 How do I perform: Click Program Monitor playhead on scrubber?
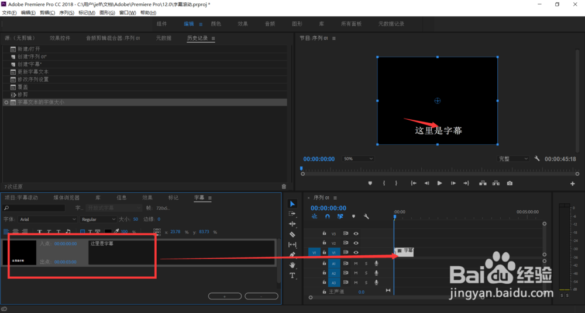(x=301, y=169)
